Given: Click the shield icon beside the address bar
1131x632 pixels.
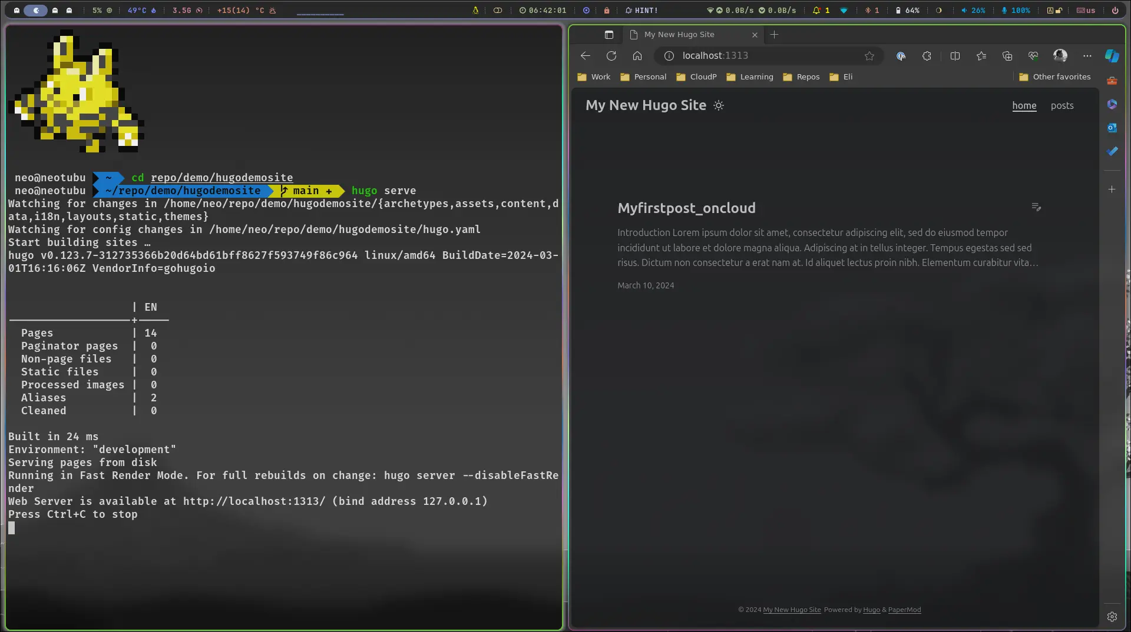Looking at the screenshot, I should coord(901,56).
